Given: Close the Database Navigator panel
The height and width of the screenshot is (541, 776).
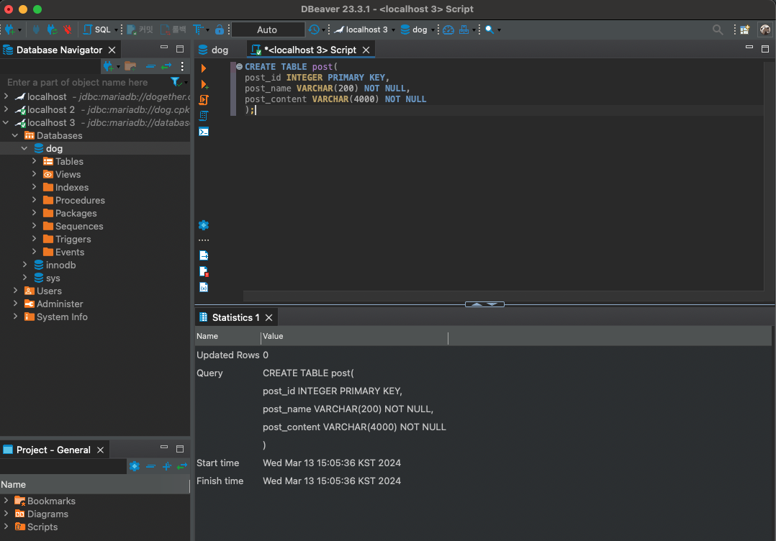Looking at the screenshot, I should [x=112, y=50].
